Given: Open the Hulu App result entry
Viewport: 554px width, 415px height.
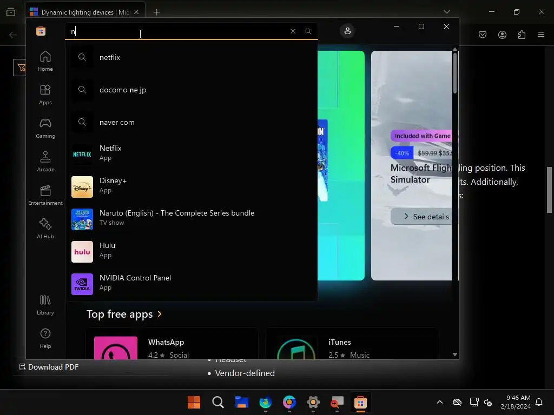Looking at the screenshot, I should [192, 252].
